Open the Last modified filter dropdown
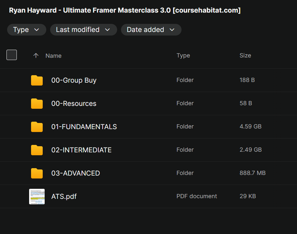Viewport: 297px width, 234px height. [83, 30]
